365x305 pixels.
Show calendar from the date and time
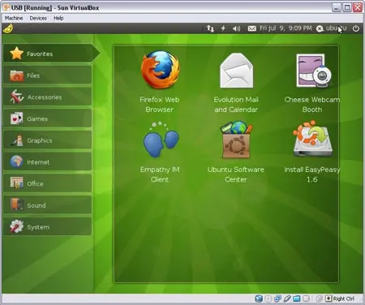click(x=286, y=28)
